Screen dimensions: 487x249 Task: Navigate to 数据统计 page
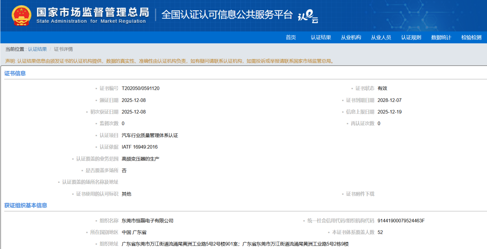coord(441,38)
